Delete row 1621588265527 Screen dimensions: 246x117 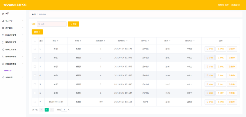tap(232, 102)
